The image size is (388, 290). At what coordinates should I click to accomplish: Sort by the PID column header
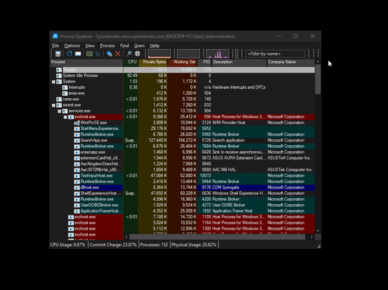[x=204, y=62]
